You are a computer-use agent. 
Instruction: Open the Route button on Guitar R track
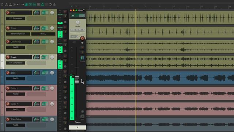point(37,104)
